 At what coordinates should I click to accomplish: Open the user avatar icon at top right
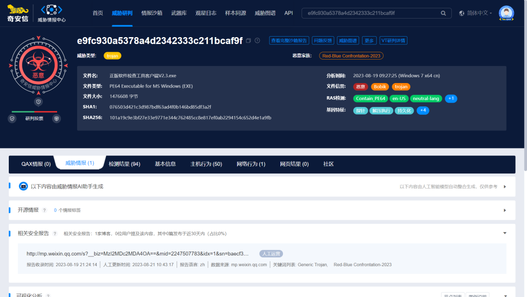506,13
